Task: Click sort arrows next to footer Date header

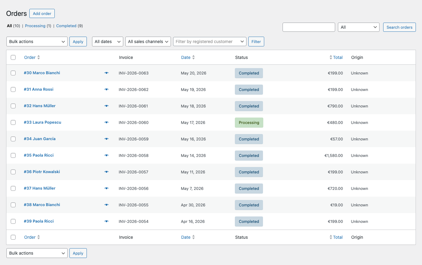Action: (x=193, y=237)
